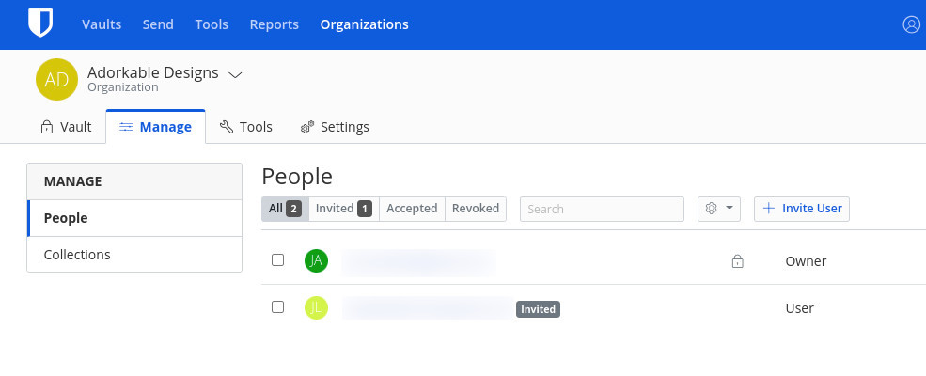Open Send from the top navigation
926x376 pixels.
point(158,24)
